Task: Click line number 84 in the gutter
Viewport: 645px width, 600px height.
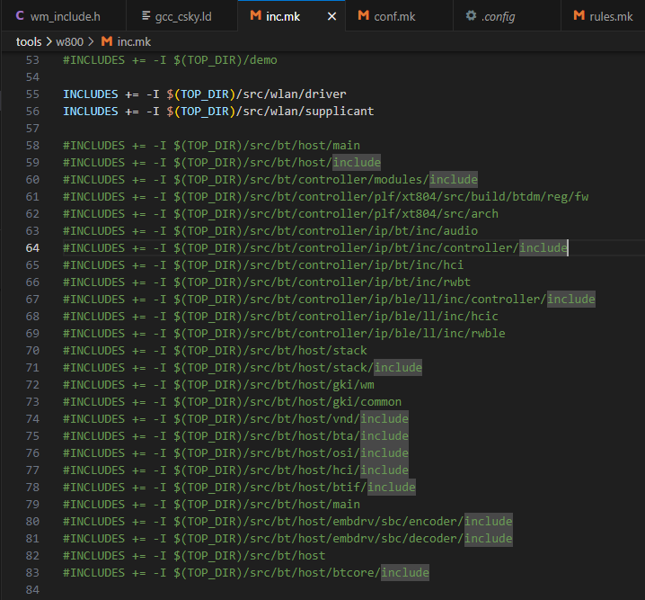Action: tap(32, 590)
